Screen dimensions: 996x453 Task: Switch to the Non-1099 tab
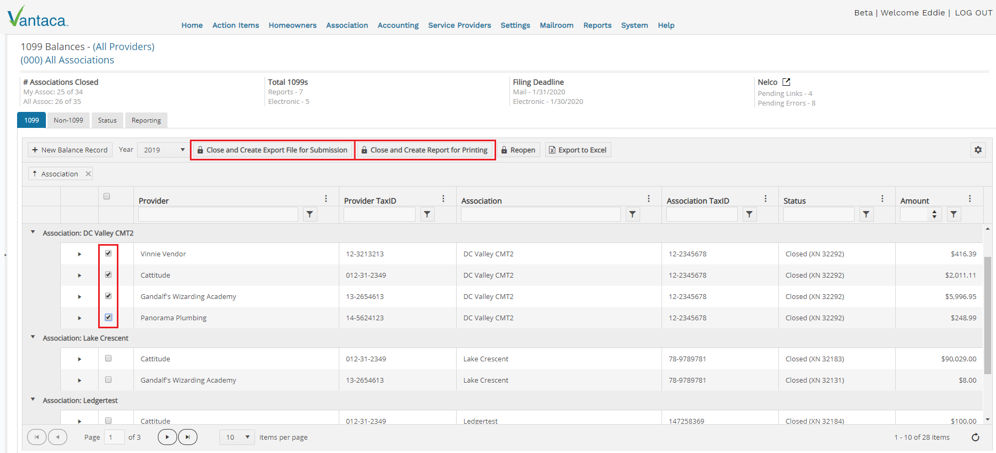[x=68, y=120]
